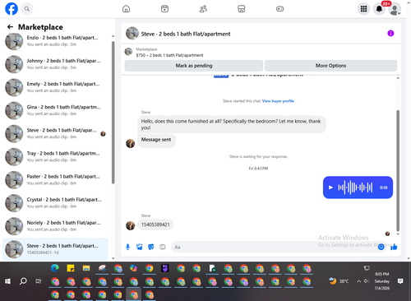Click the chat messages vertical scrollbar

pyautogui.click(x=398, y=170)
